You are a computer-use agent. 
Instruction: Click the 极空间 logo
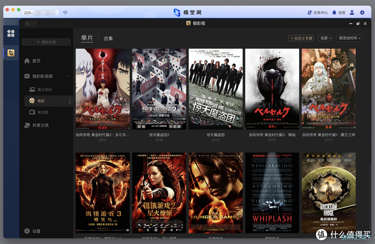tap(187, 12)
